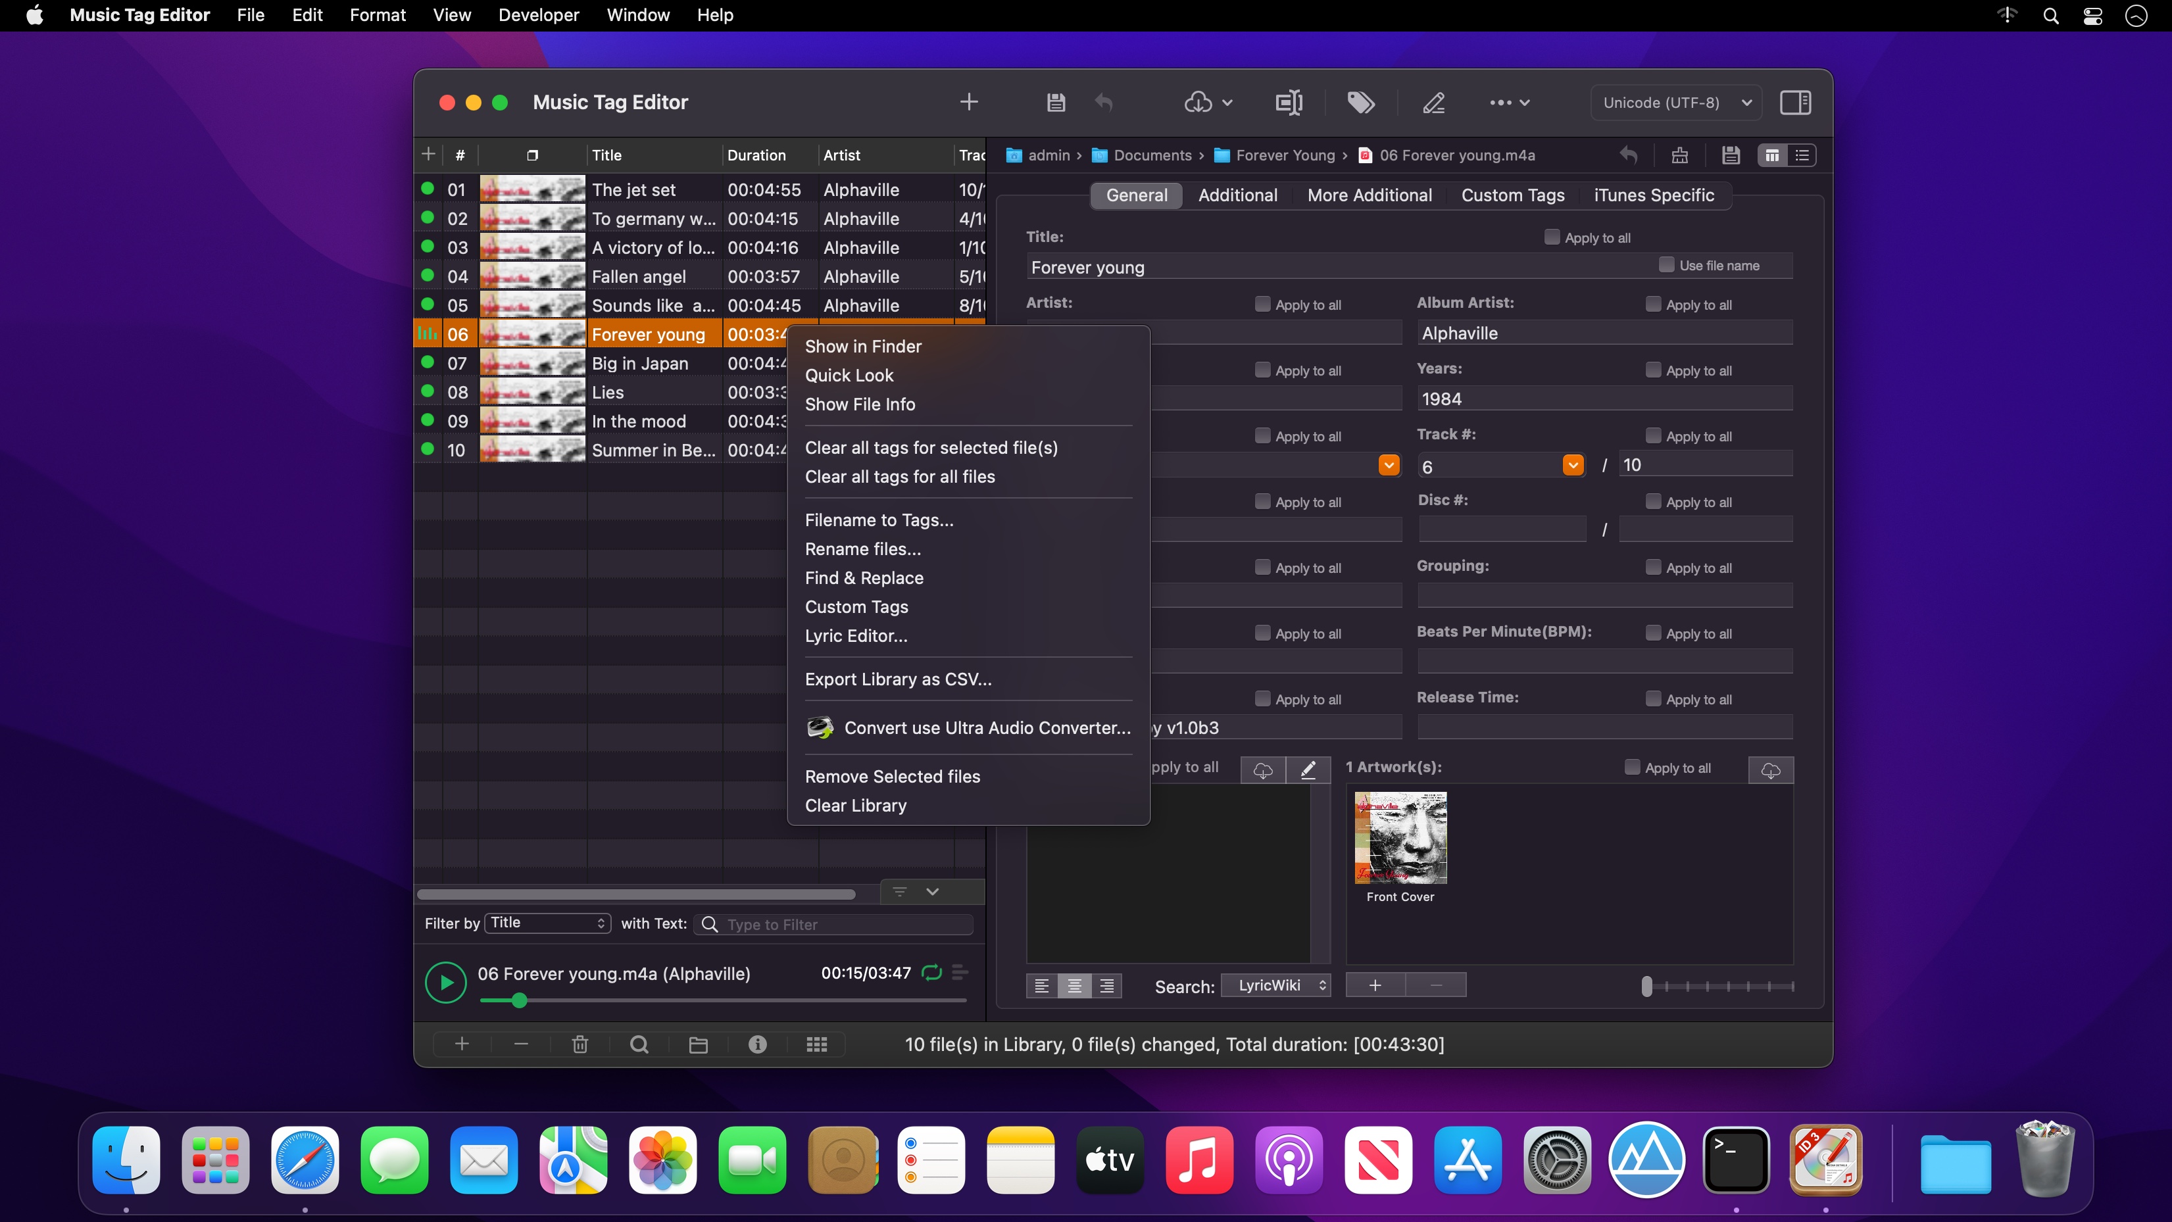Image resolution: width=2172 pixels, height=1222 pixels.
Task: Add files with the top toolbar plus icon
Action: [969, 102]
